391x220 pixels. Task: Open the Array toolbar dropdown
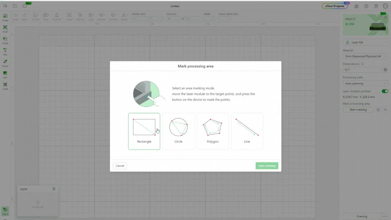(46, 17)
